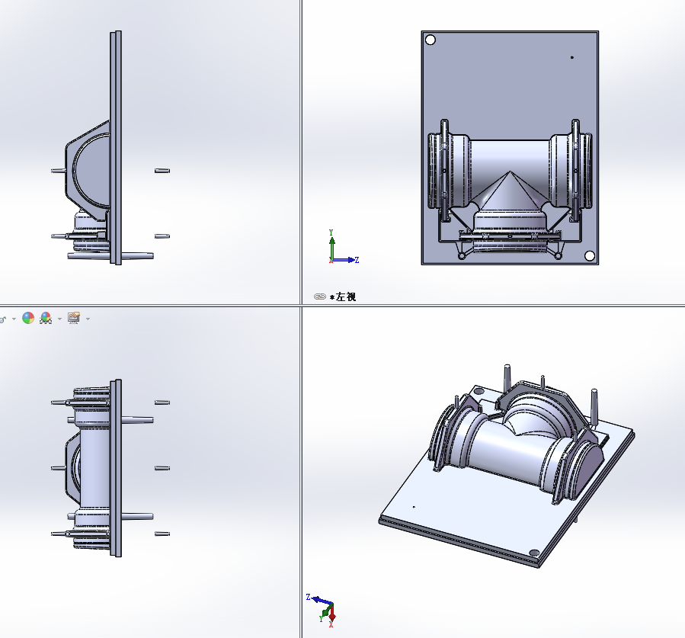685x638 pixels.
Task: Open the View Settings monitor icon
Action: point(74,318)
